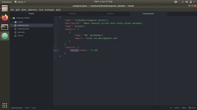Open the Selection menu

33,10
